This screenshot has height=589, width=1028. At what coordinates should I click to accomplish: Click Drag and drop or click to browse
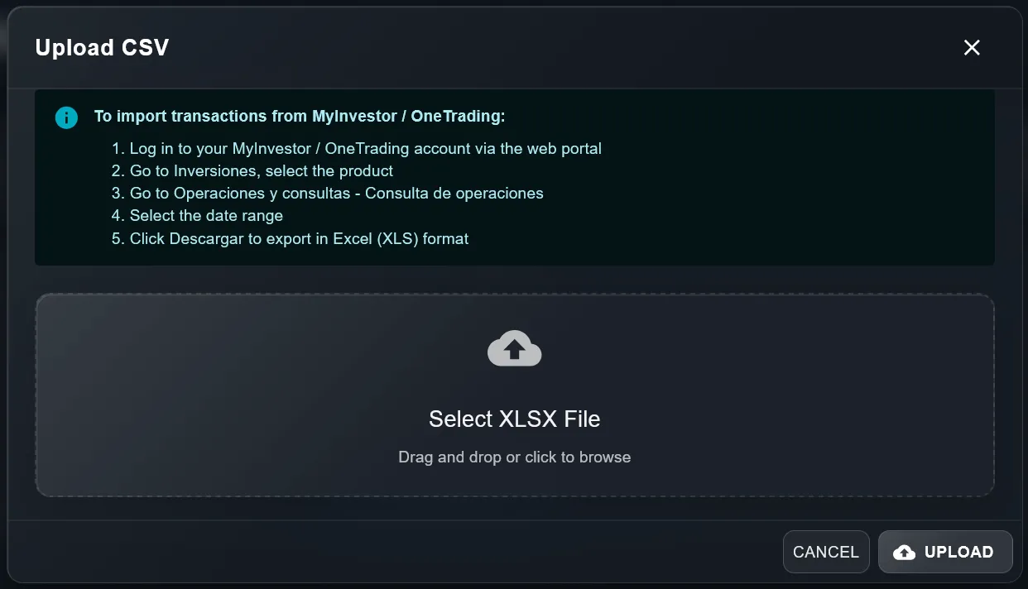514,457
